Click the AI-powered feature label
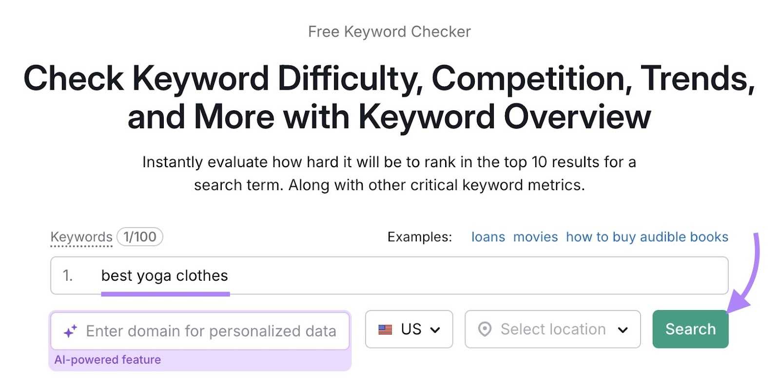The width and height of the screenshot is (780, 390). click(108, 360)
